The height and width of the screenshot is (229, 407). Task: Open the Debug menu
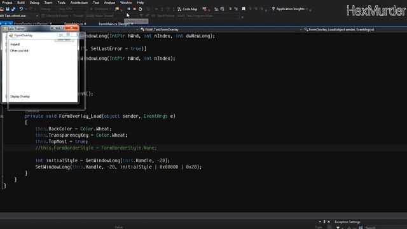(34, 3)
